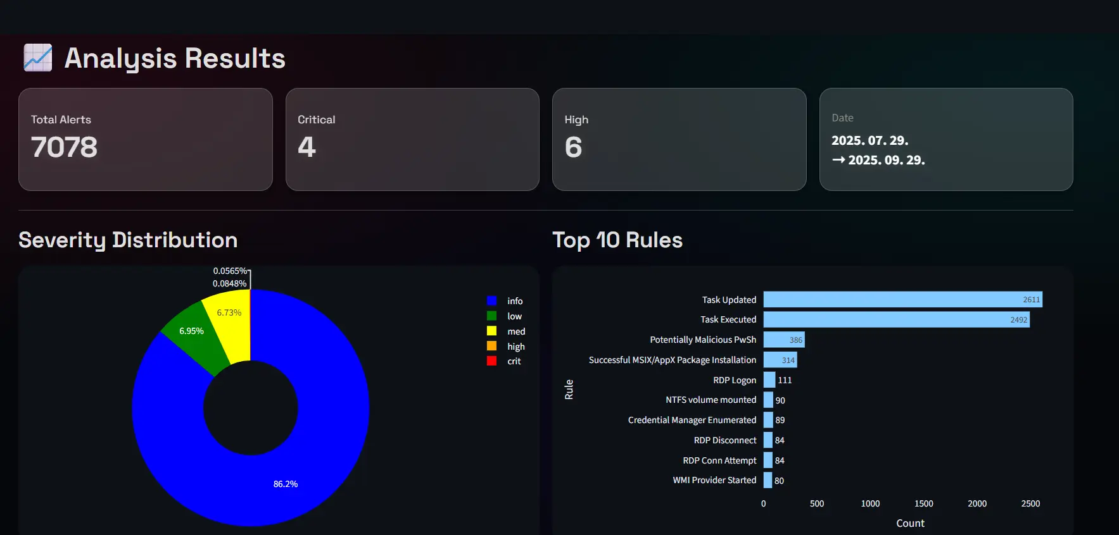Click the Credential Manager Enumerated rule label
1119x535 pixels.
point(692,420)
